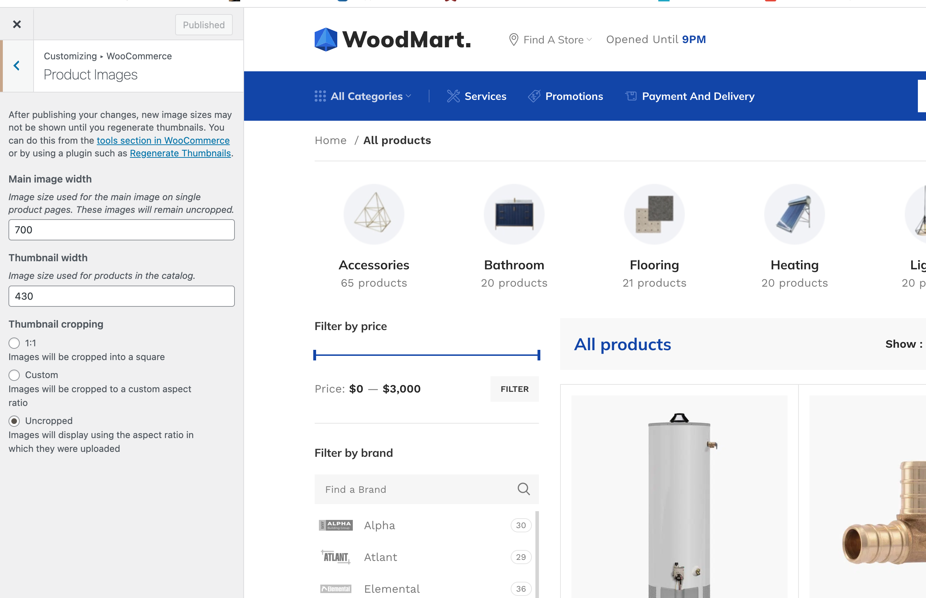926x598 pixels.
Task: Click the search magnifier in Find a Brand
Action: tap(523, 489)
